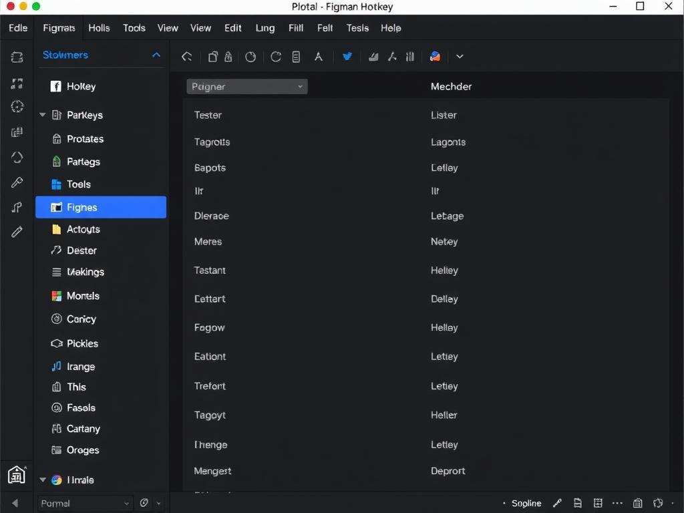The height and width of the screenshot is (513, 684).
Task: Open the Pormal dropdown in status bar
Action: (x=85, y=504)
